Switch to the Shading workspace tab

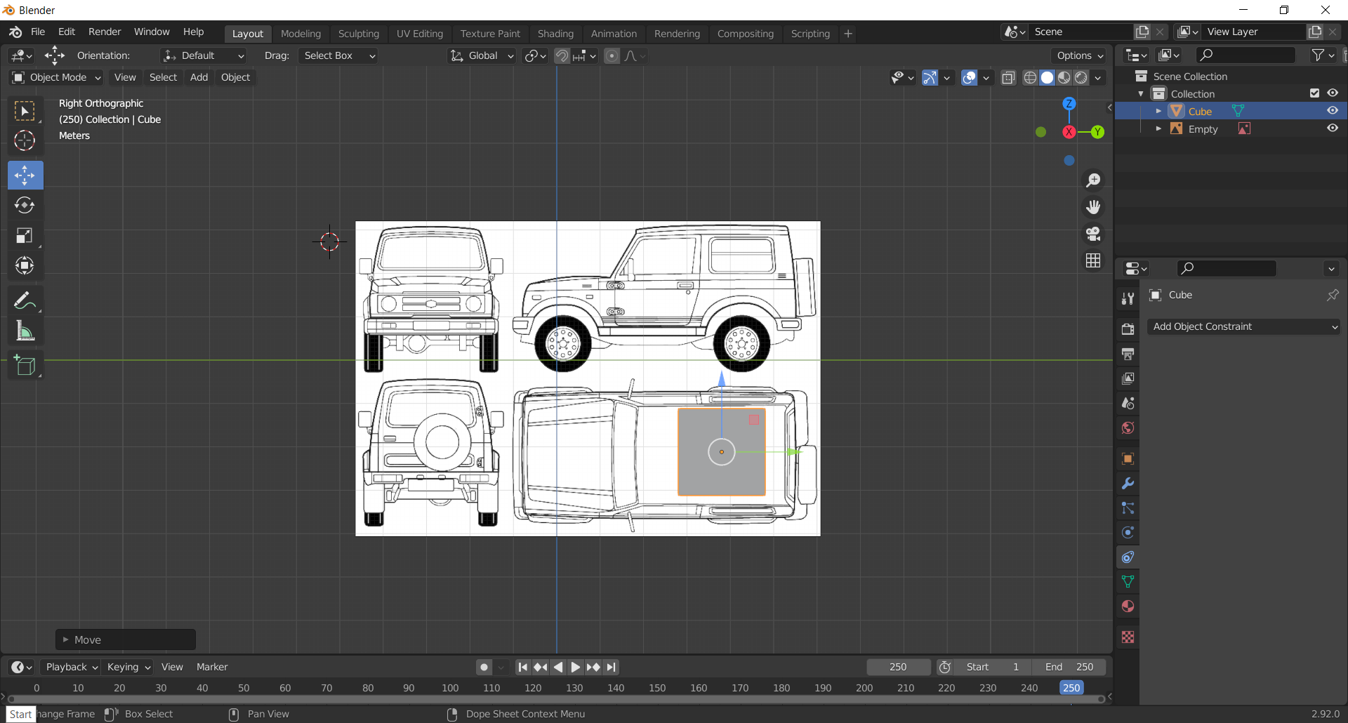tap(555, 34)
